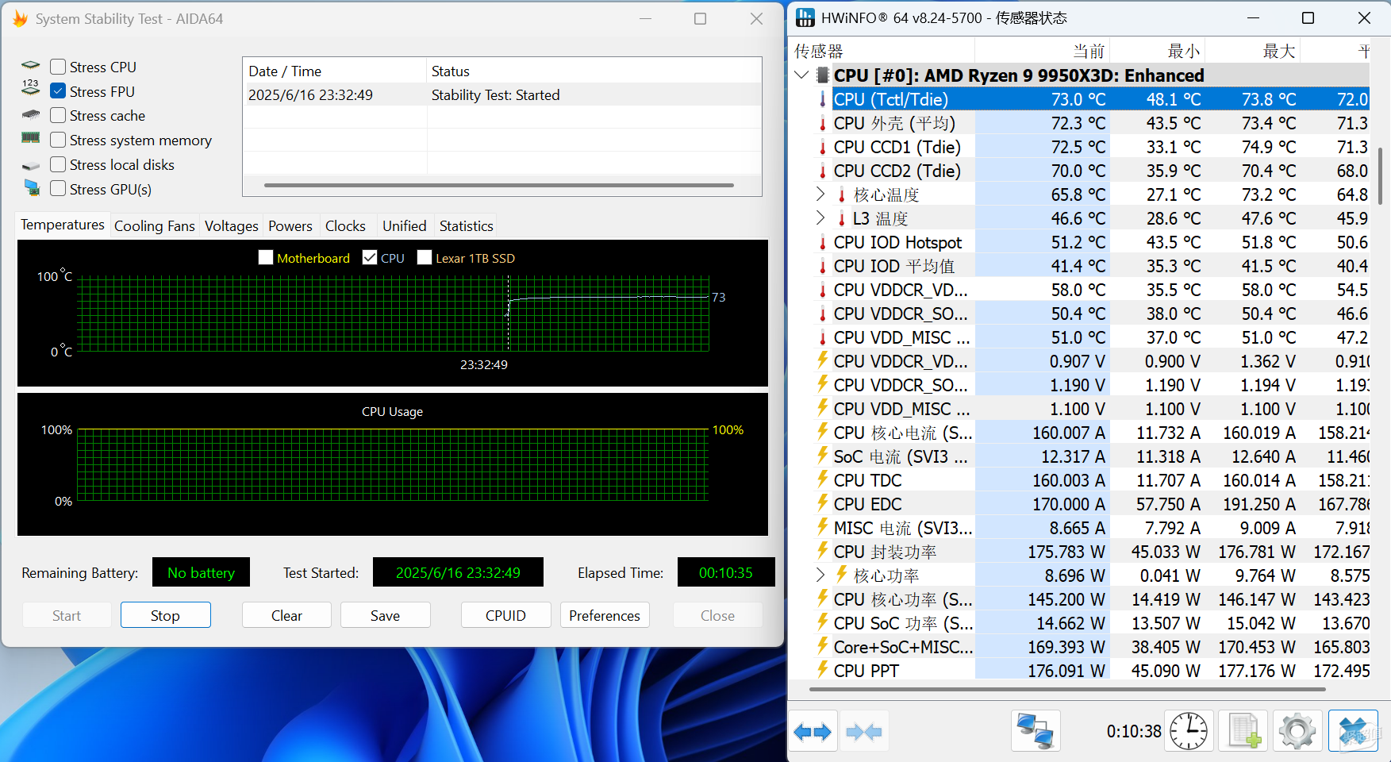Click thermometer icon of CPU CCD1 (Tdie)
The width and height of the screenshot is (1391, 762).
click(823, 147)
